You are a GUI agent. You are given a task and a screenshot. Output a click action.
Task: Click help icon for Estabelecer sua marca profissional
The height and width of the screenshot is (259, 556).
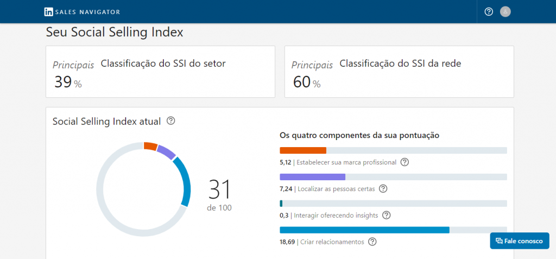pyautogui.click(x=405, y=162)
